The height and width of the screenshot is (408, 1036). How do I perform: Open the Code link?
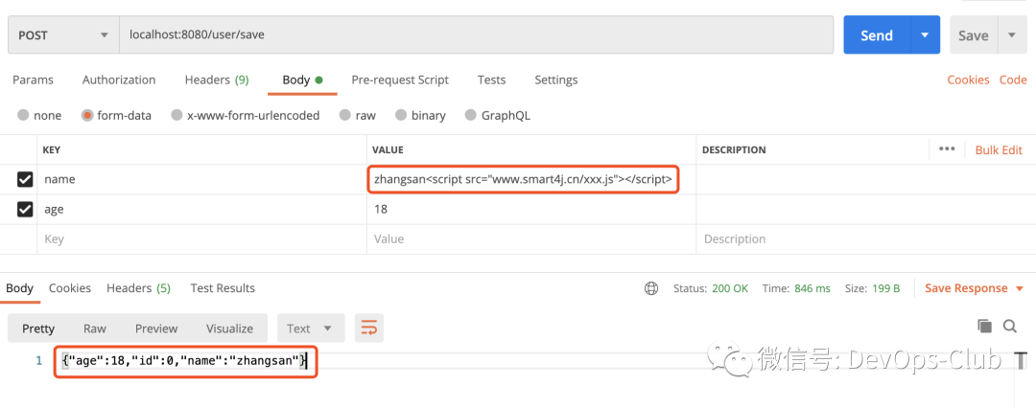[x=1013, y=79]
